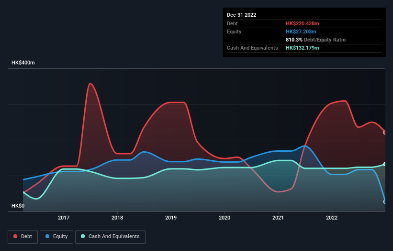
Task: Click the 810.3% Debt/Equity Ratio text
Action: point(315,40)
